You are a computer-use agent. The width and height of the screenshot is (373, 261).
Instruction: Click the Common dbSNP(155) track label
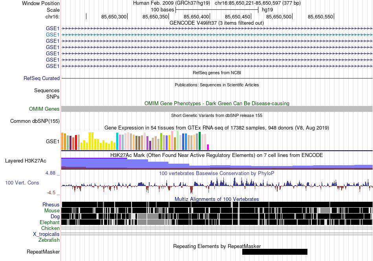(x=35, y=121)
